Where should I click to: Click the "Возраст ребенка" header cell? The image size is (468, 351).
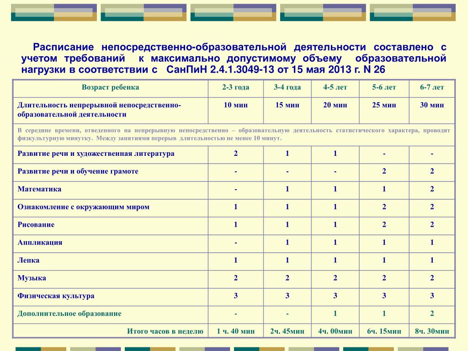(111, 87)
